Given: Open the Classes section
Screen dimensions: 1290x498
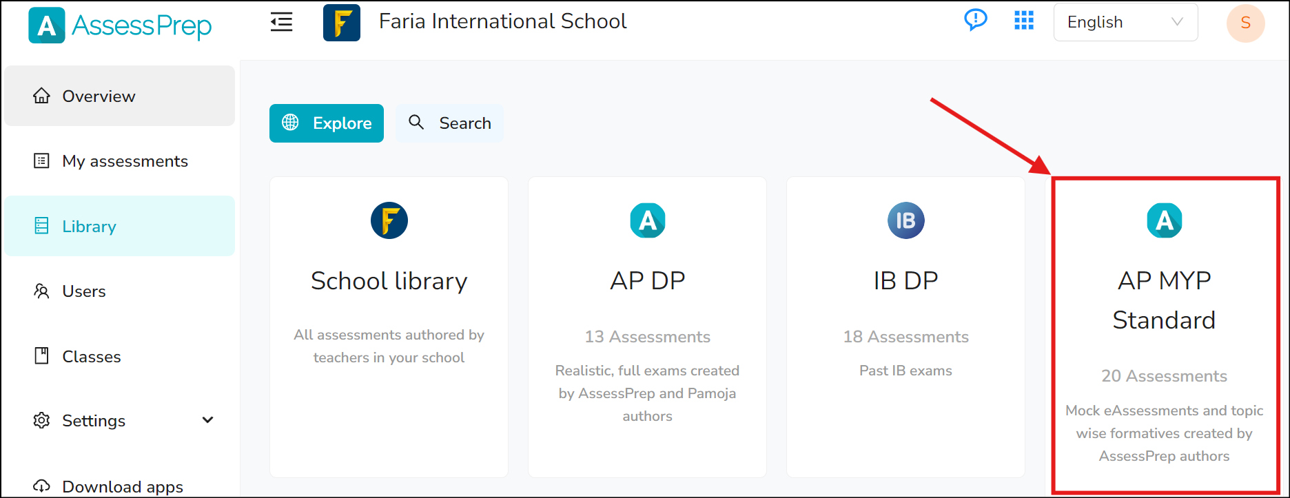Looking at the screenshot, I should [x=119, y=356].
